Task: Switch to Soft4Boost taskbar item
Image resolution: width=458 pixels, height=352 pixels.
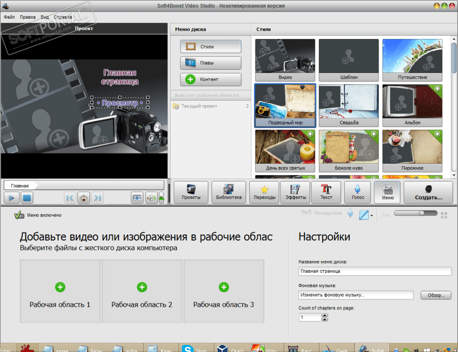Action: coord(372,348)
